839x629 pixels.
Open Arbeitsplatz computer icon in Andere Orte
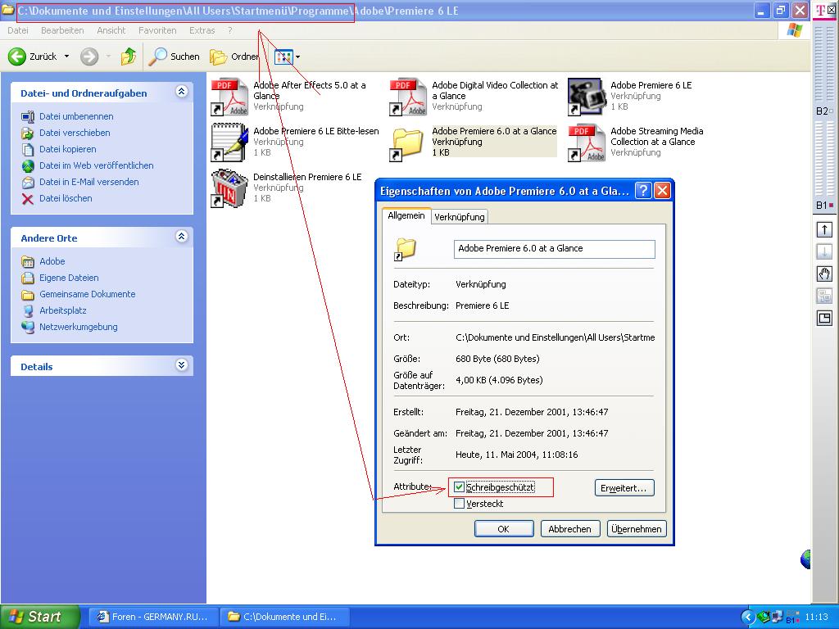point(28,310)
